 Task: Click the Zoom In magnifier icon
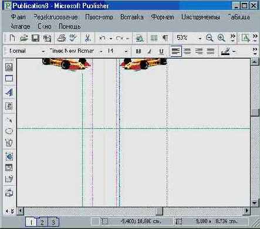click(x=221, y=37)
